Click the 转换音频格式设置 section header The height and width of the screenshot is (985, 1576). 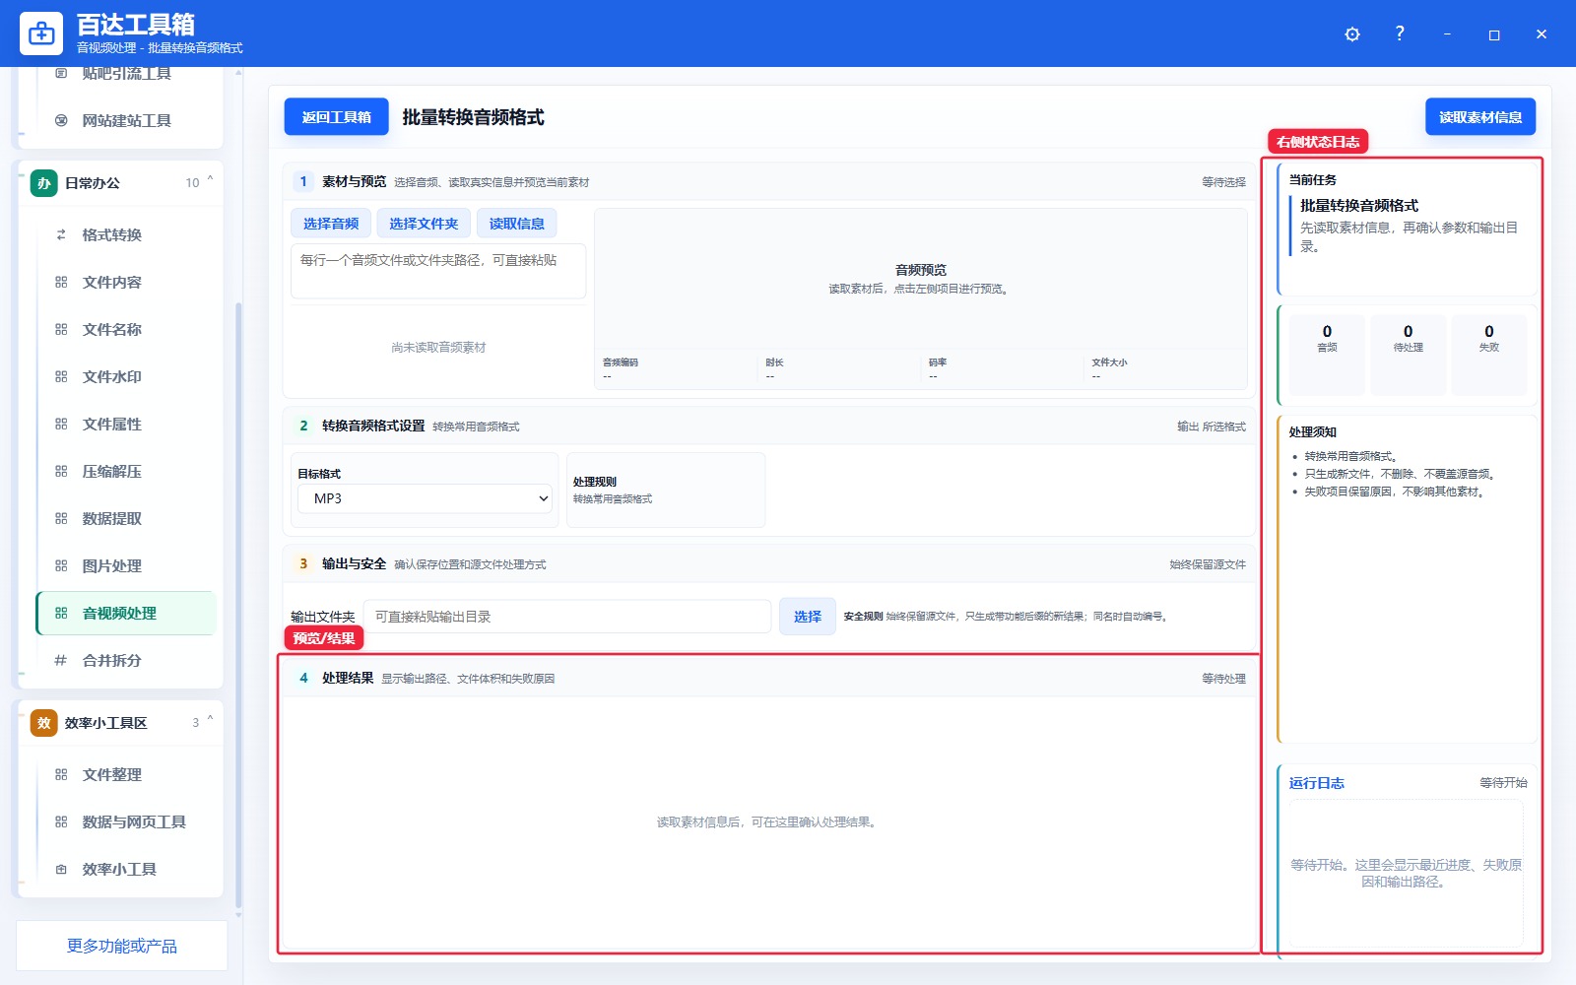(769, 426)
